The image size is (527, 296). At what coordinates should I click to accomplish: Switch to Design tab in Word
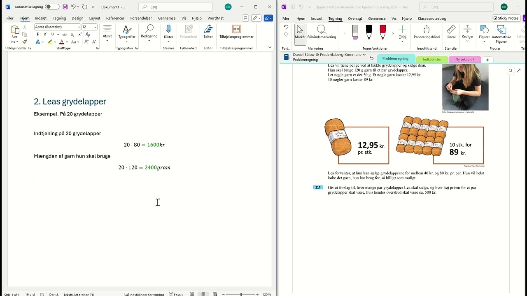click(x=77, y=18)
